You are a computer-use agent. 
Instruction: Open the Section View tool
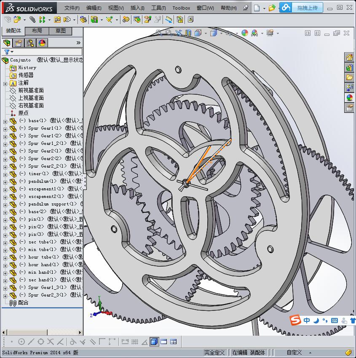(188, 33)
